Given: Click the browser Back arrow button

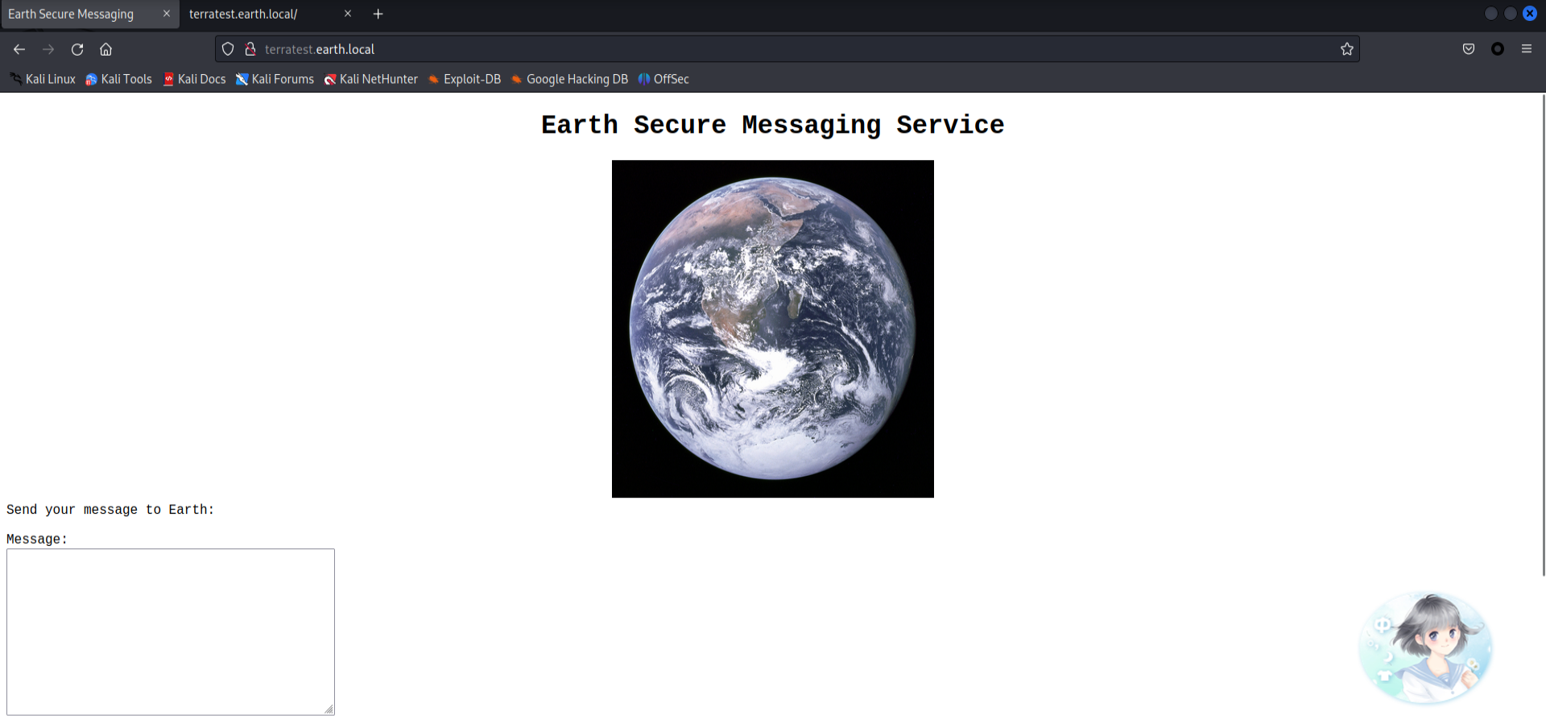Looking at the screenshot, I should click(x=19, y=49).
